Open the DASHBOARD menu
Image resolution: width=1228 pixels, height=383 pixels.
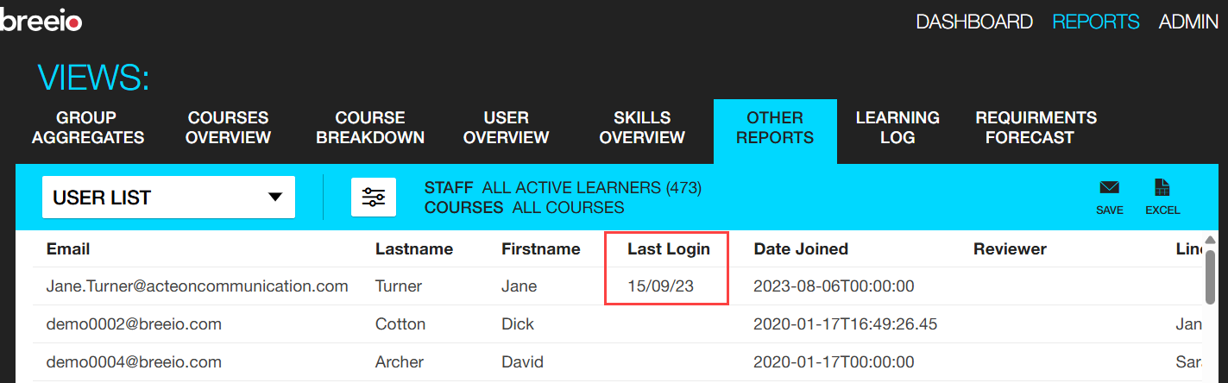pos(974,22)
